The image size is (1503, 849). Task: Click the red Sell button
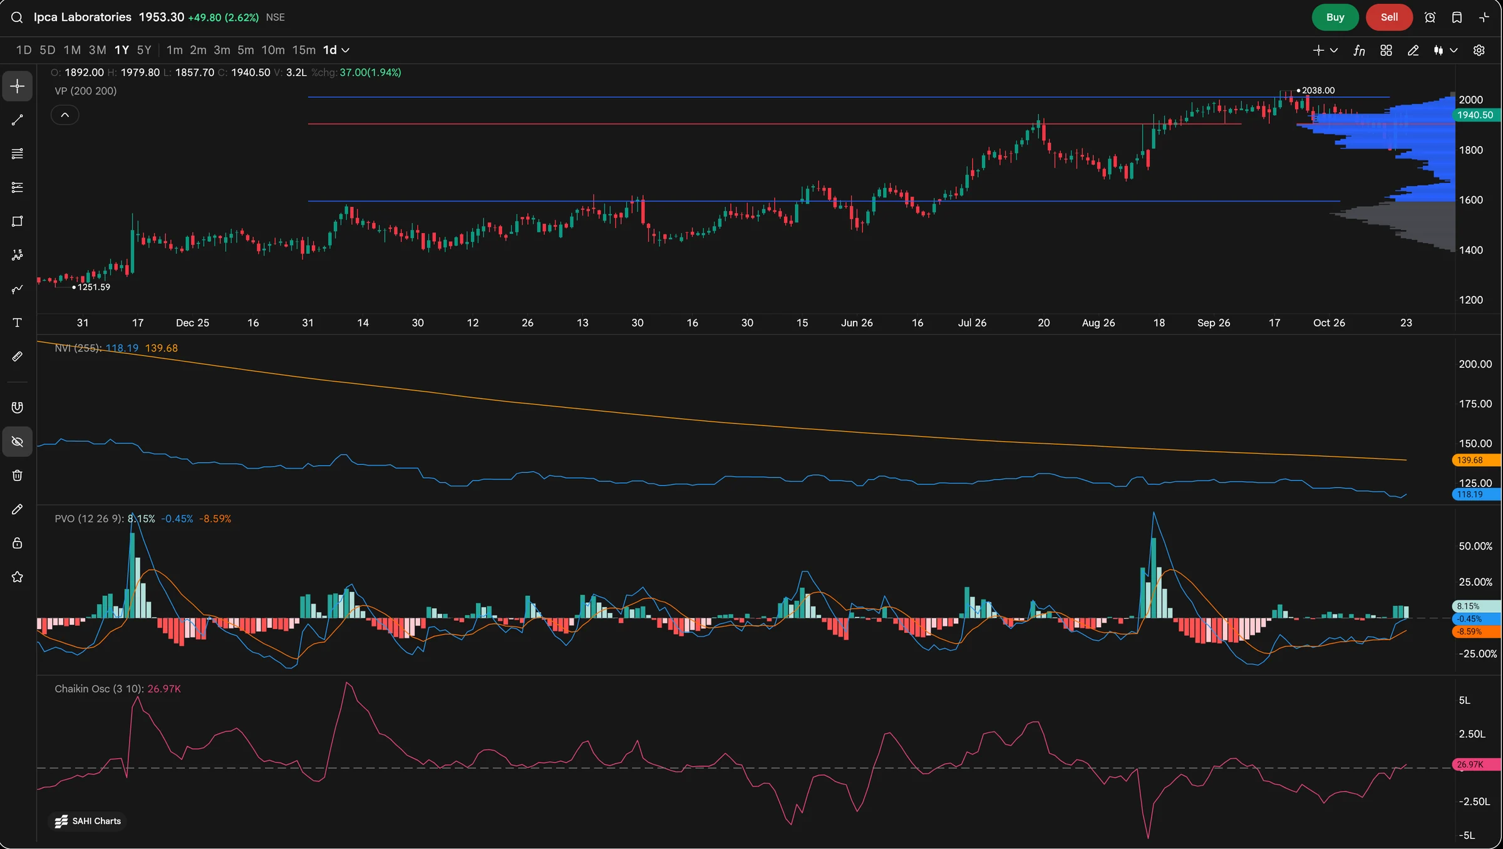click(x=1389, y=18)
